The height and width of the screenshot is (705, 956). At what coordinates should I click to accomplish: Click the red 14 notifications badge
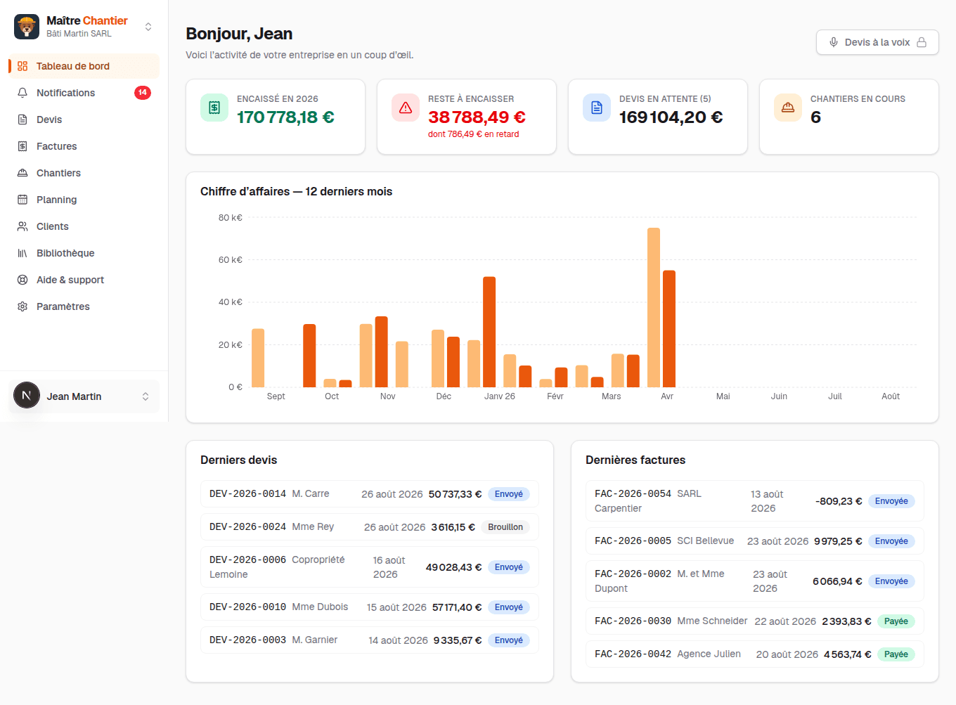tap(143, 93)
